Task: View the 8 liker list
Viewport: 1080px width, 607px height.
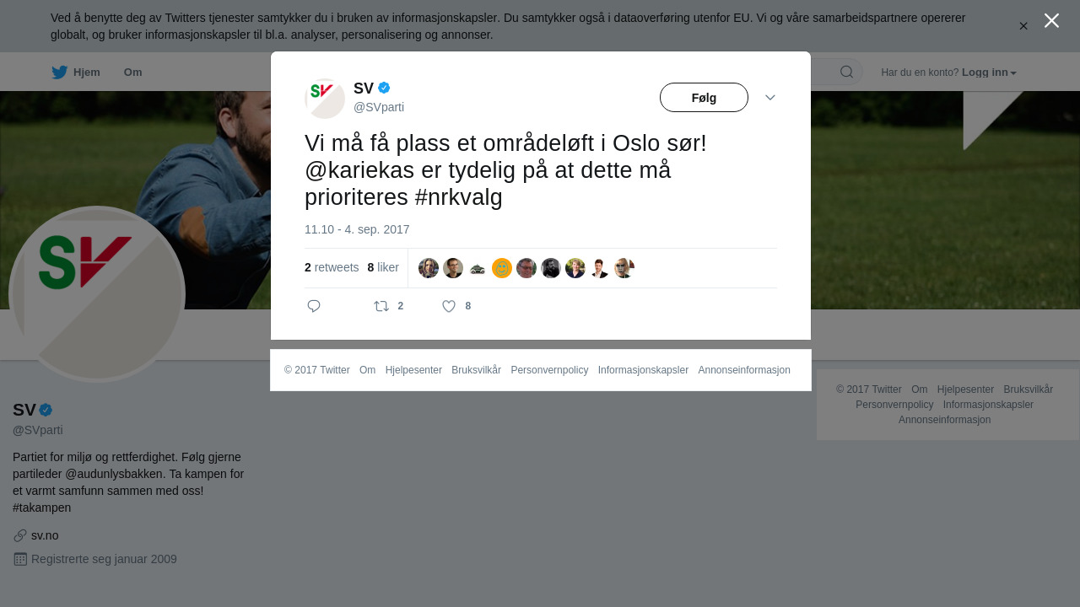Action: tap(383, 267)
